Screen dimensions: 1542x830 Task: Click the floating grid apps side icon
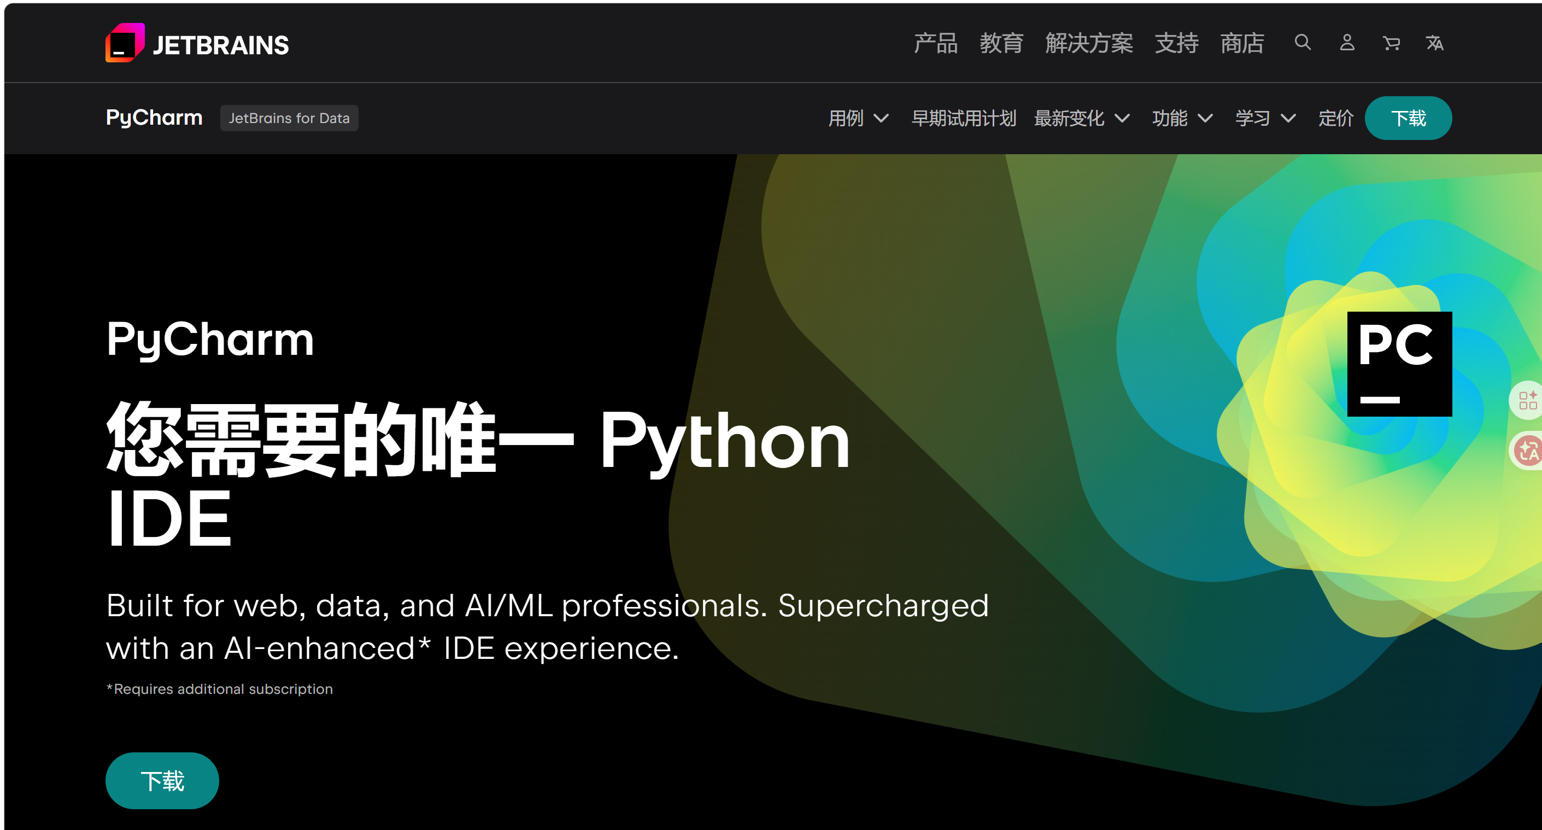click(x=1527, y=400)
